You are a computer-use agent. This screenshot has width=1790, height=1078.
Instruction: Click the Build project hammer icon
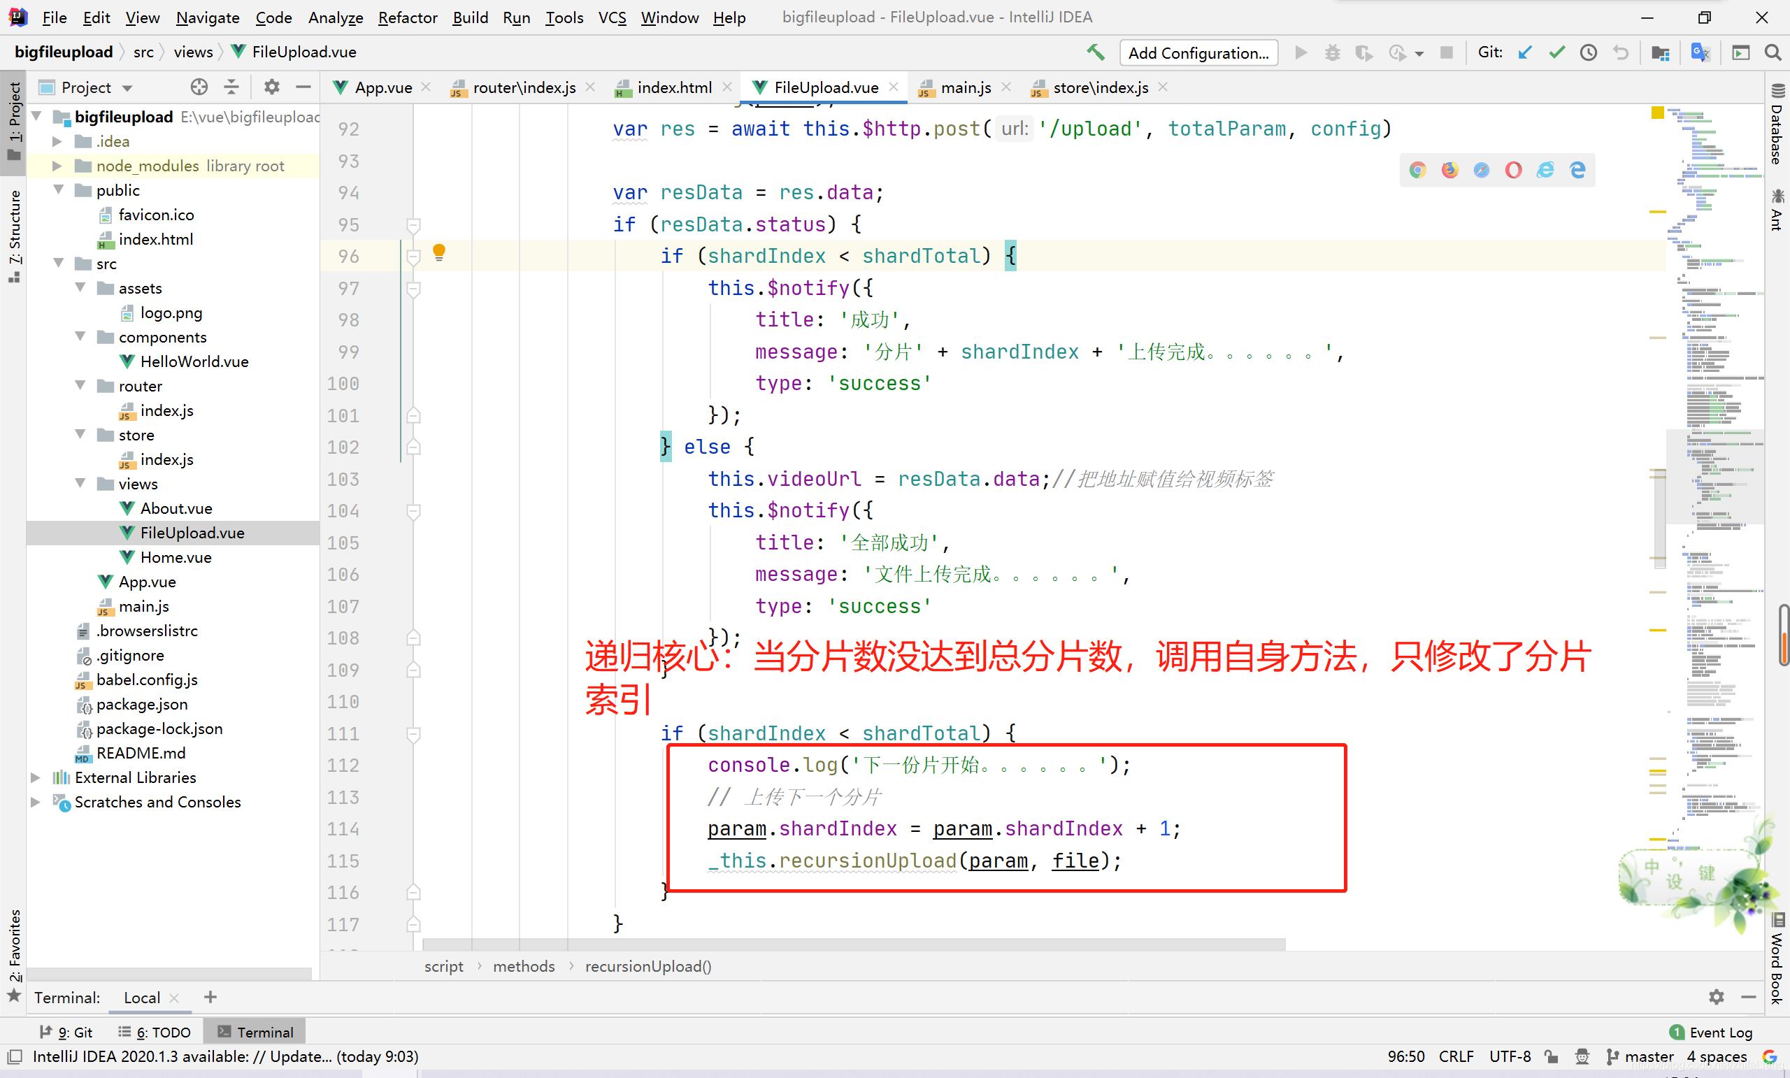(1095, 52)
